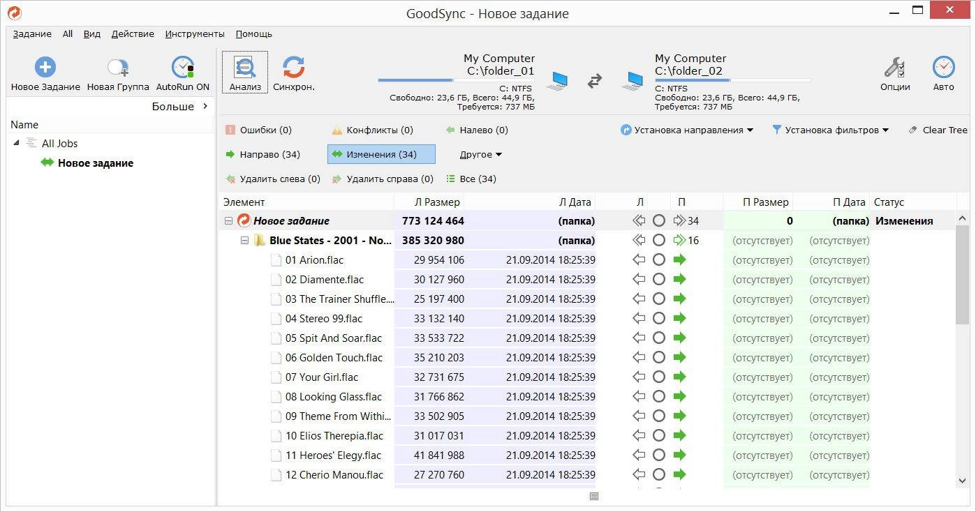976x512 pixels.
Task: Click the C:\folder_01 disk usage bar
Action: click(x=457, y=80)
